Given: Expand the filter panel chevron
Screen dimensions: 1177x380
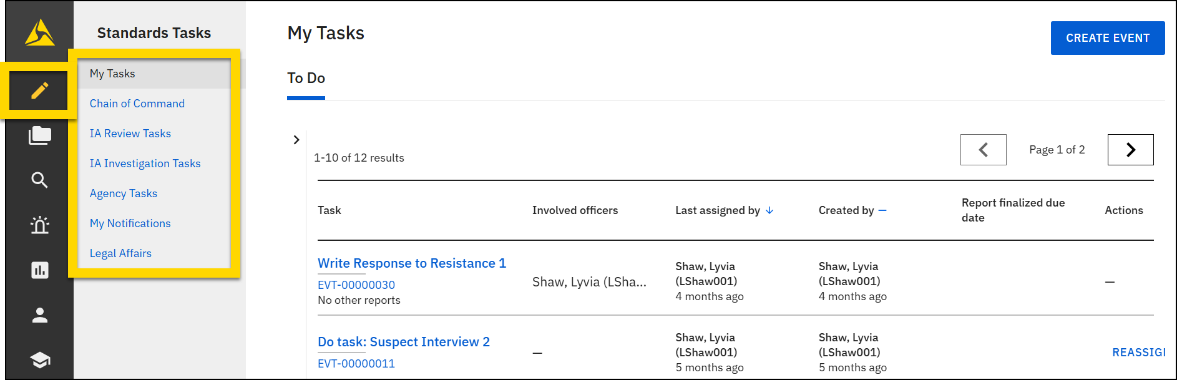Looking at the screenshot, I should pos(296,140).
